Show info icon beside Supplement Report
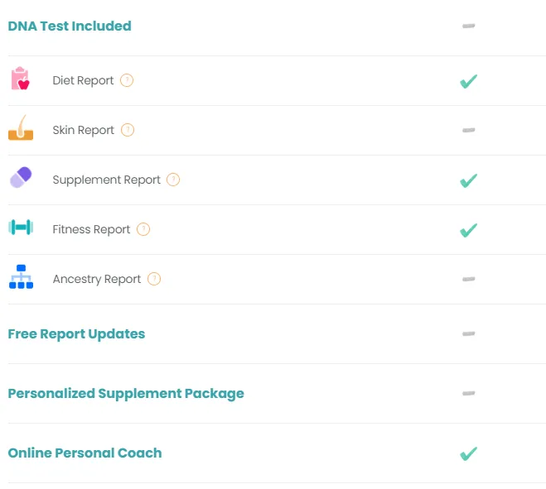Image resolution: width=546 pixels, height=489 pixels. [x=173, y=180]
